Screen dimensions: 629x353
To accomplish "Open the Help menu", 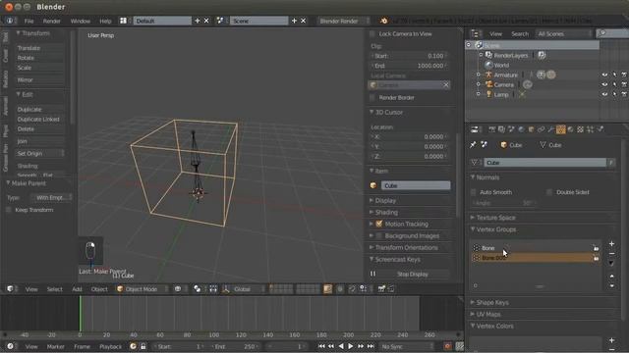I will pyautogui.click(x=105, y=21).
